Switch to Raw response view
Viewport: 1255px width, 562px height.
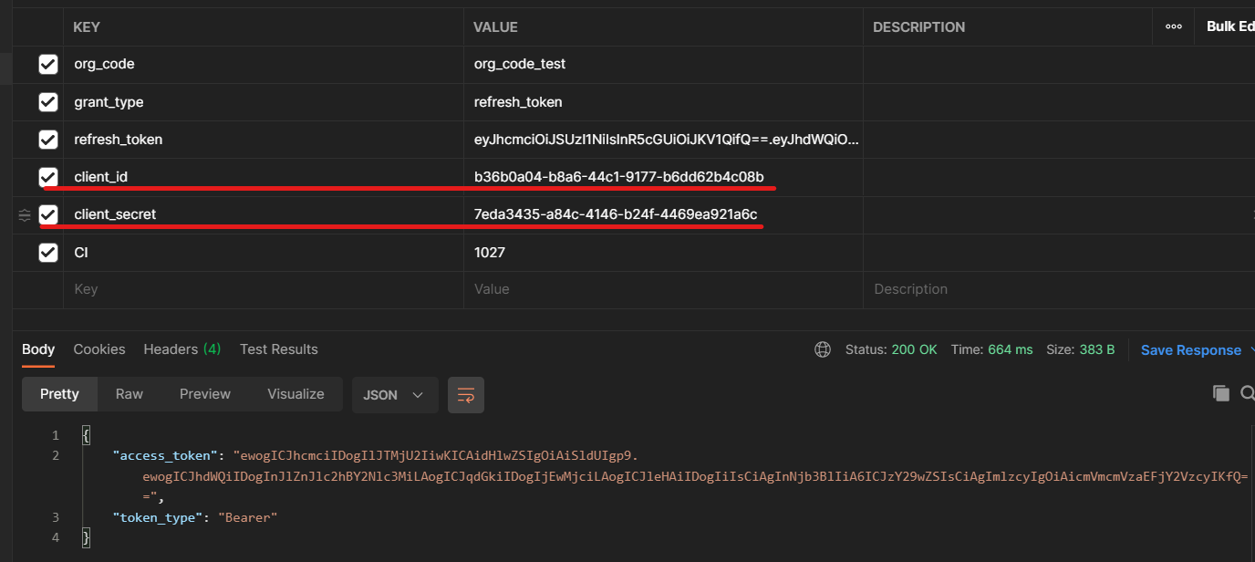[x=130, y=394]
